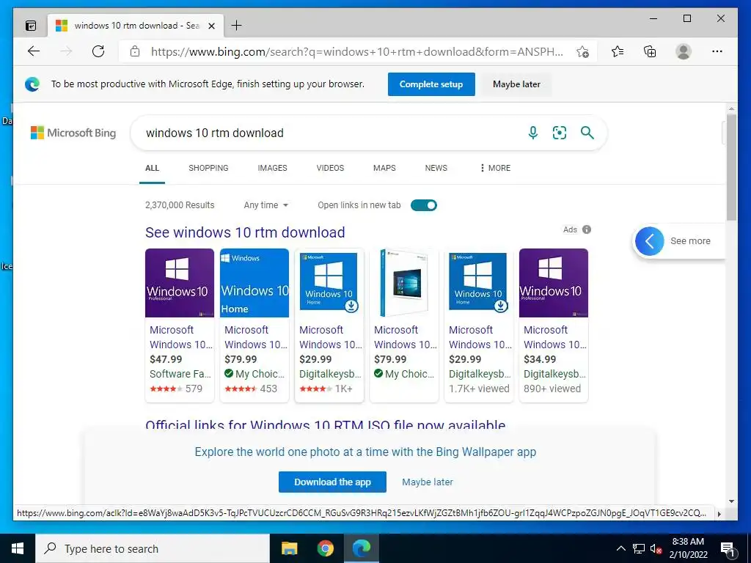
Task: Open Edge Settings and more menu
Action: point(717,51)
